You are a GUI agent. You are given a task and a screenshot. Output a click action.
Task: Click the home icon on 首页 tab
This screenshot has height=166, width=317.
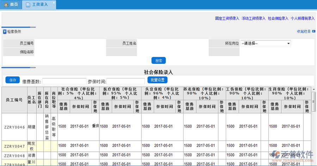tap(5, 5)
